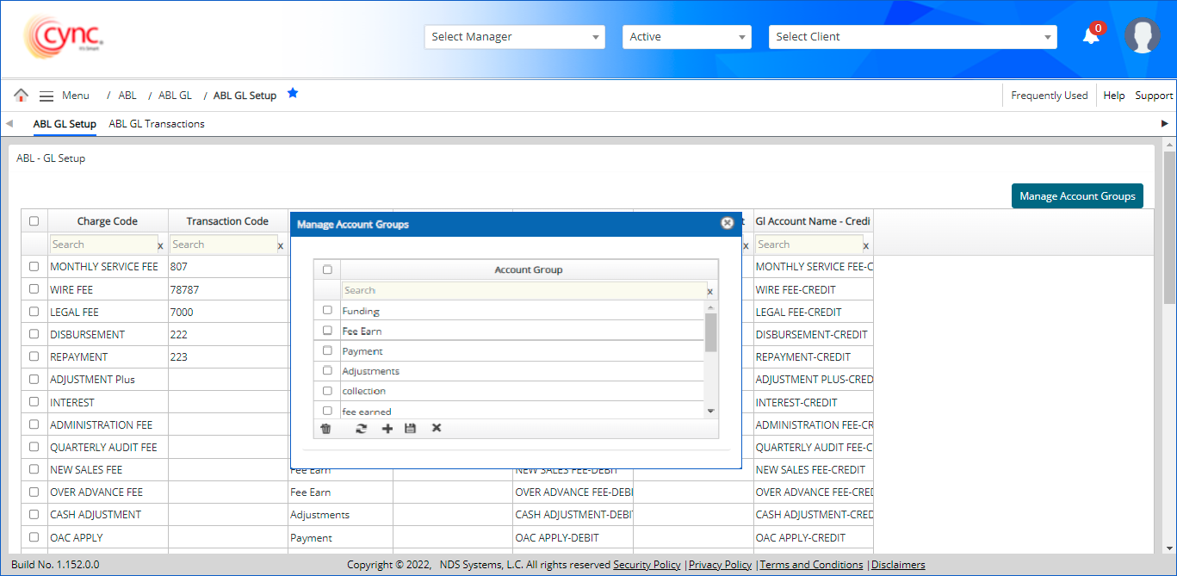Click the blue favorite star icon

pos(293,93)
